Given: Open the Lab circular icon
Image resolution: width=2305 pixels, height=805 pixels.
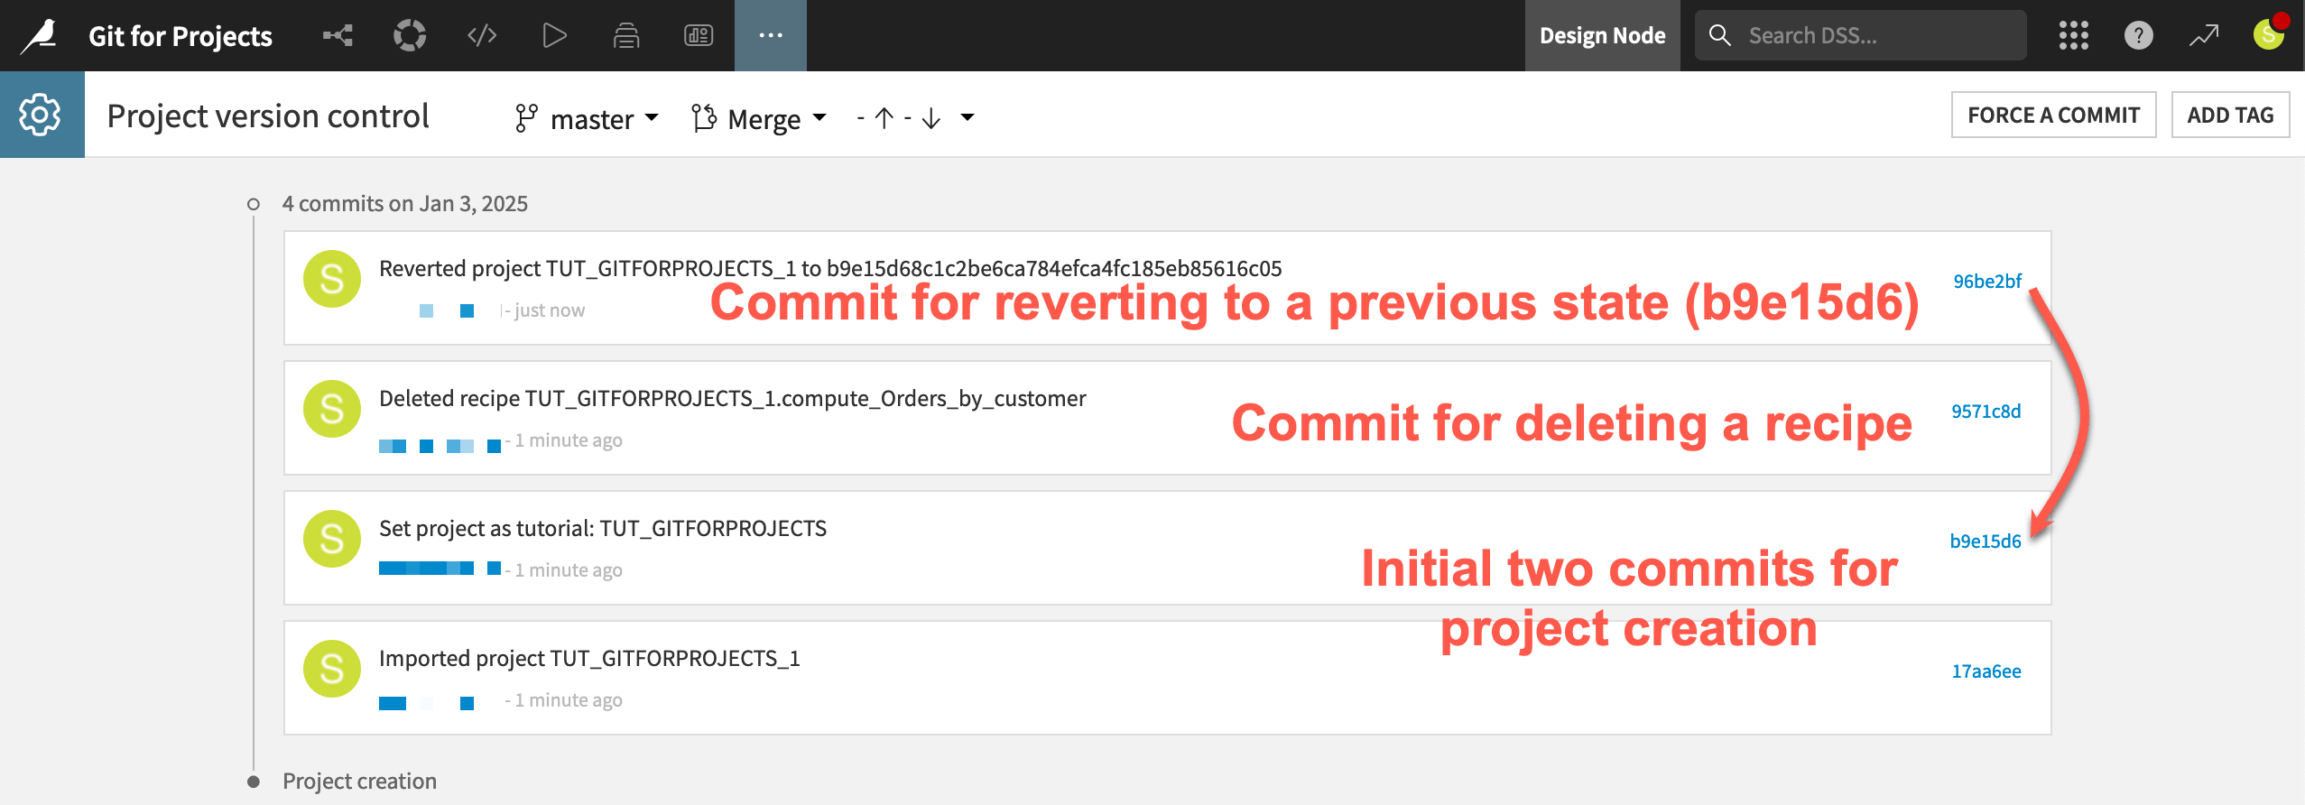Looking at the screenshot, I should 410,36.
